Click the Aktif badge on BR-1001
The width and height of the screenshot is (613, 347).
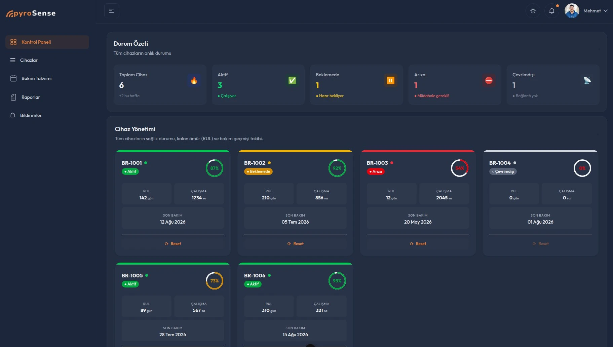pyautogui.click(x=130, y=171)
